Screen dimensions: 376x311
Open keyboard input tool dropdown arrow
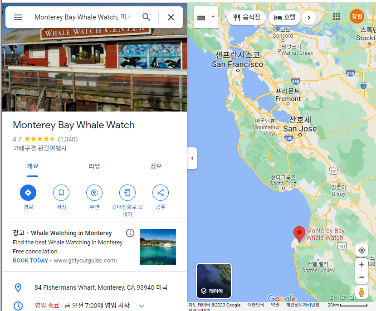pos(213,17)
